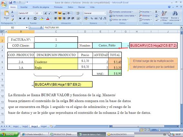Click the Pegar paste button

coord(6,15)
